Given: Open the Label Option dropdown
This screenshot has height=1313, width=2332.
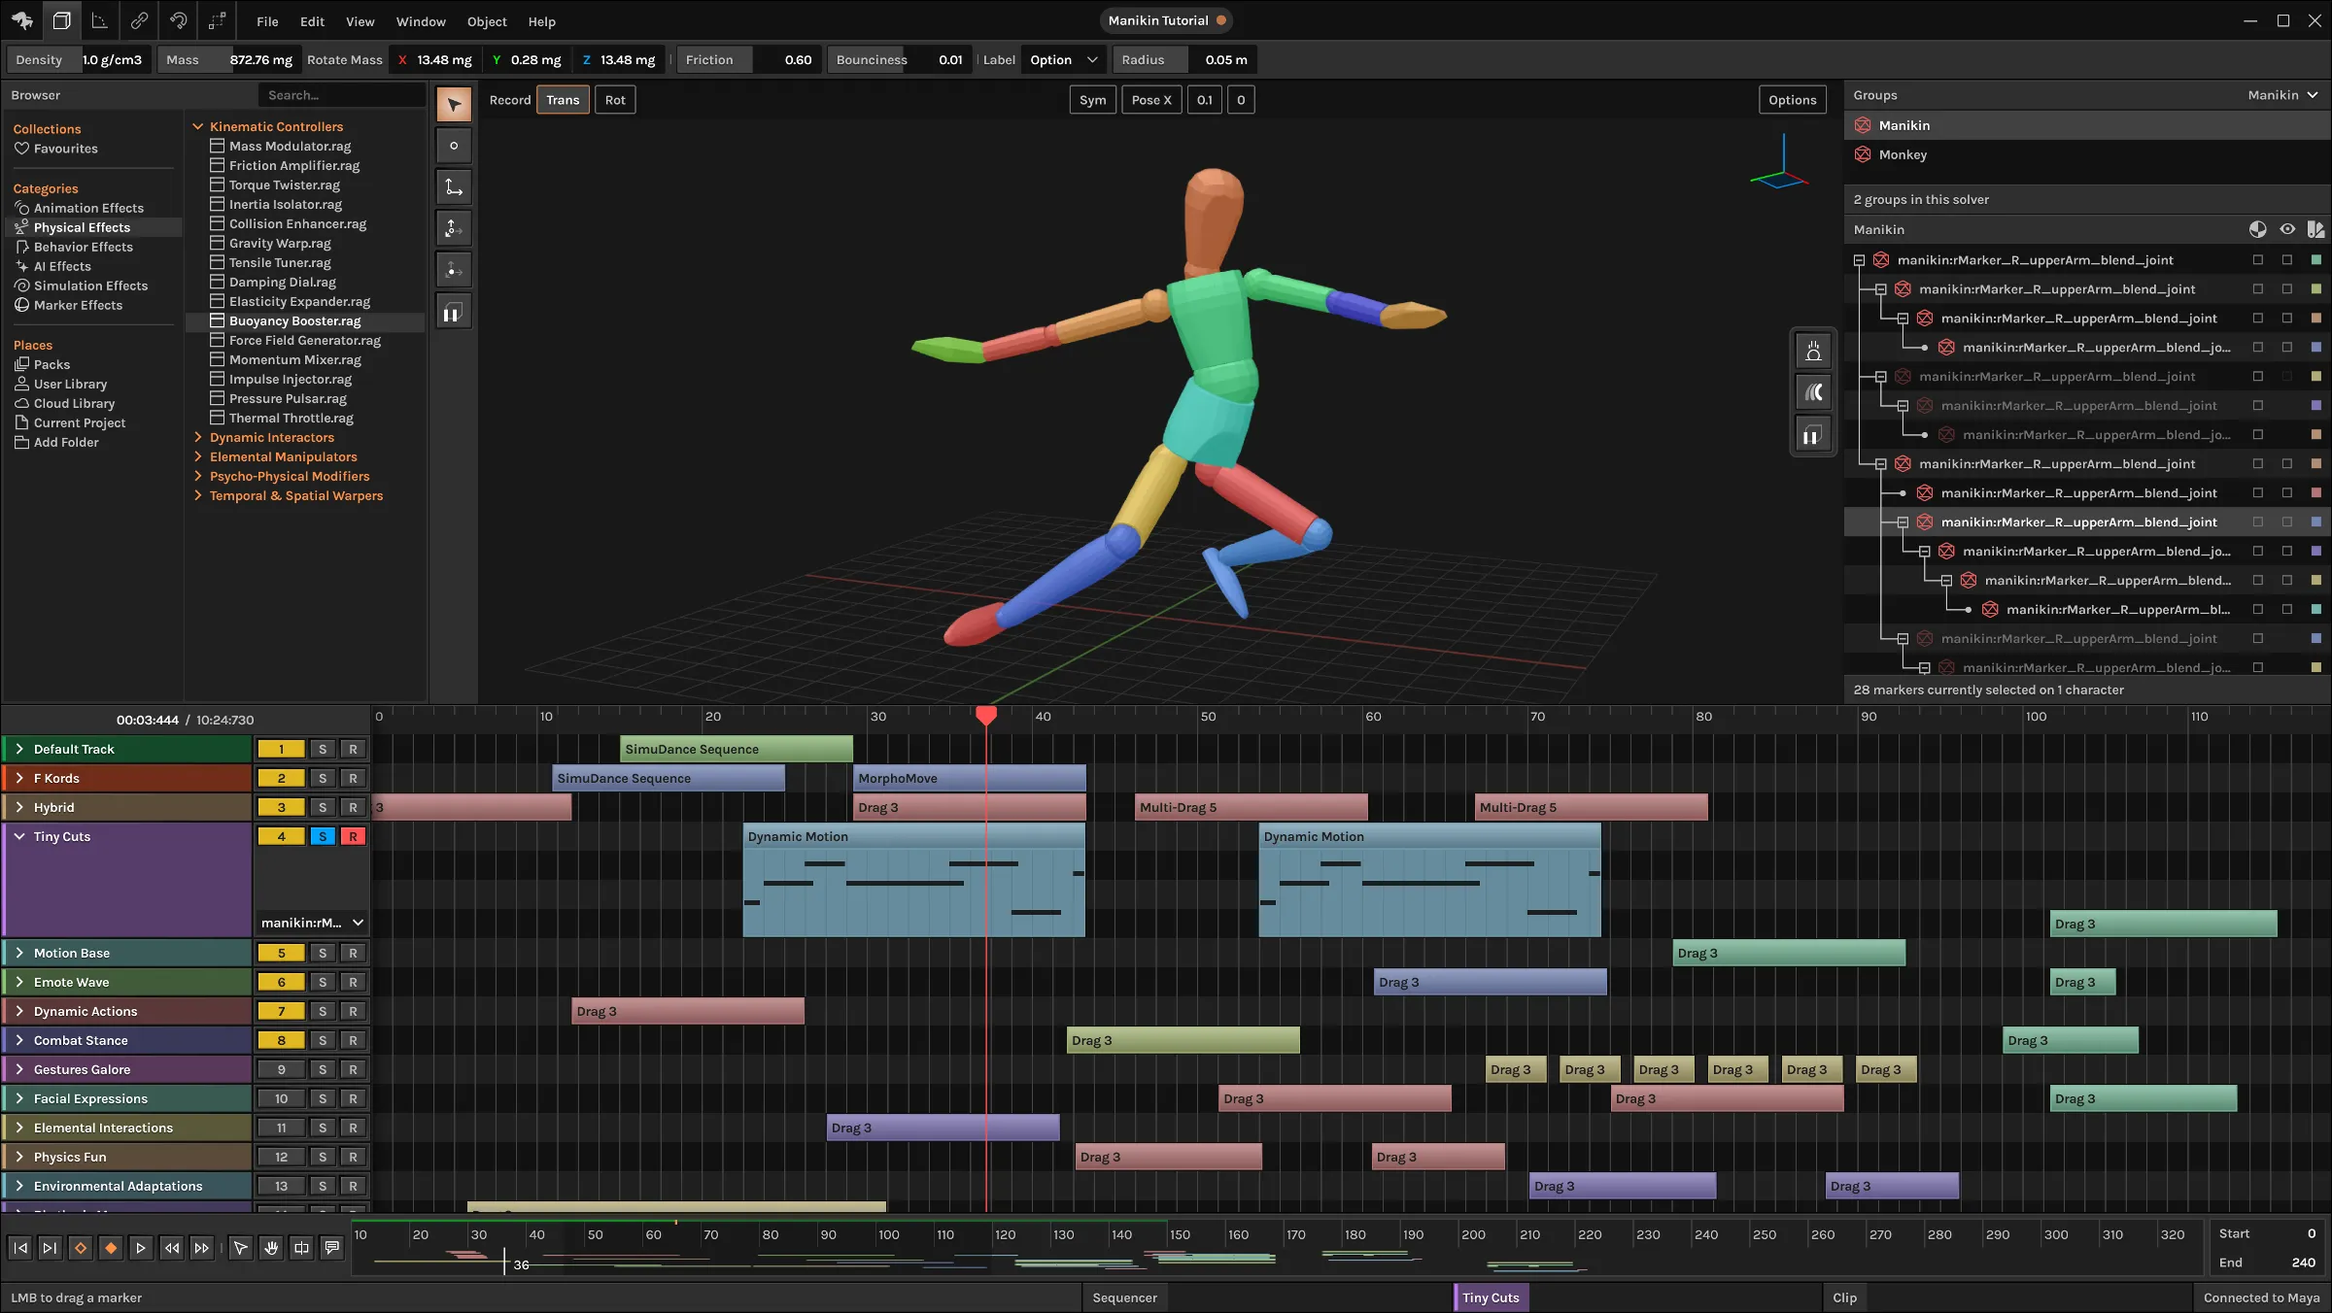Looking at the screenshot, I should (1063, 59).
